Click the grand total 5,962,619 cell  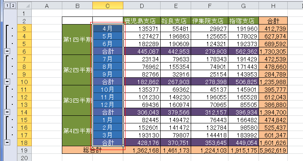(x=273, y=150)
